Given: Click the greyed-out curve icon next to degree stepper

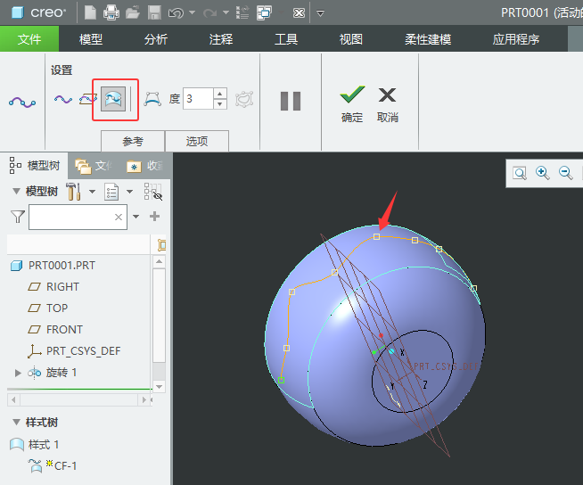Looking at the screenshot, I should click(x=244, y=99).
